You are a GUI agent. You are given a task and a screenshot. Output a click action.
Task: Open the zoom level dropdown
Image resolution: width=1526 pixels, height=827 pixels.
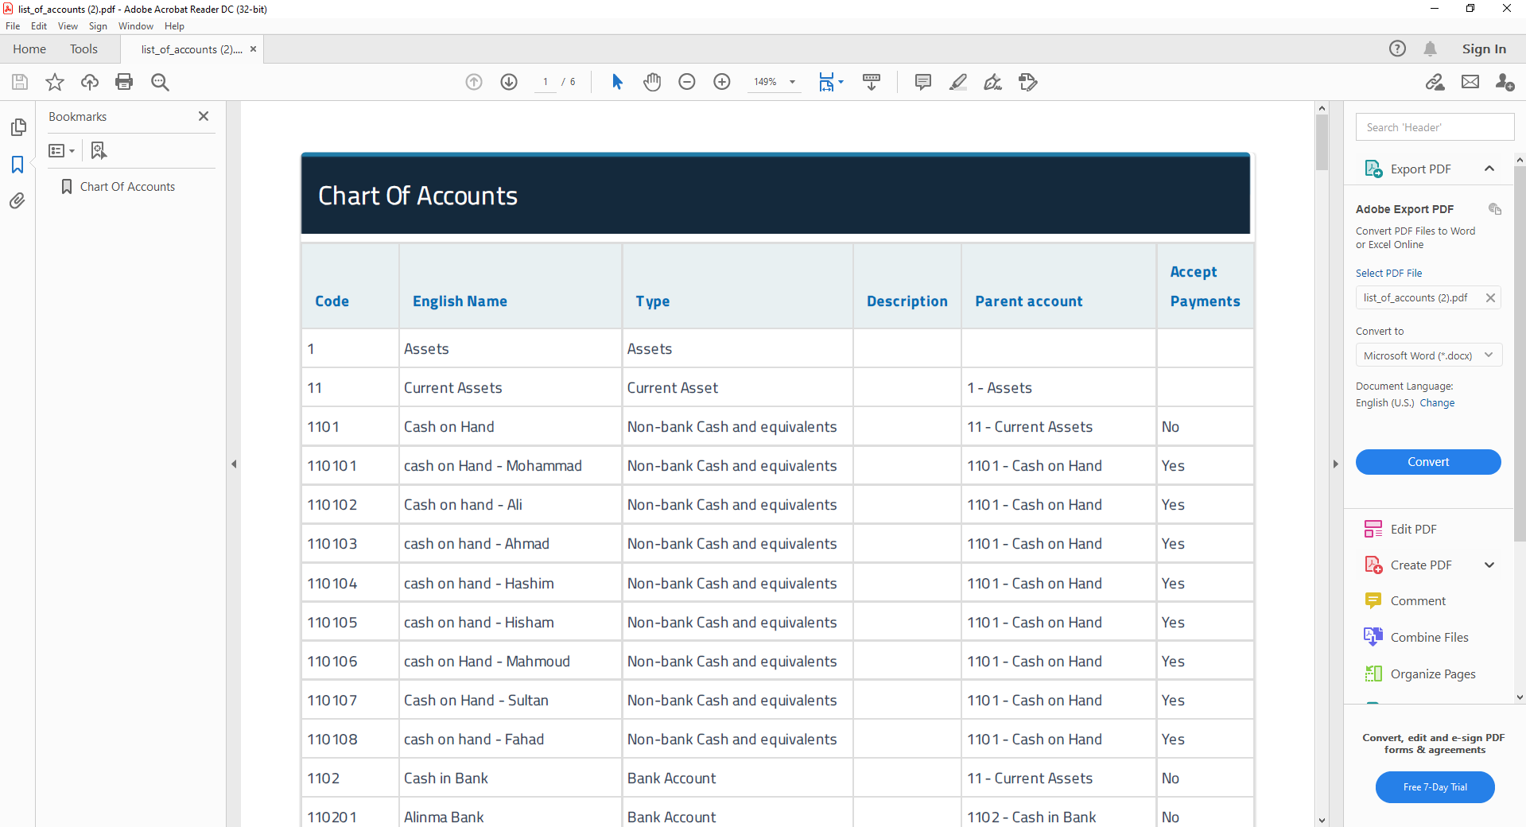pyautogui.click(x=792, y=82)
